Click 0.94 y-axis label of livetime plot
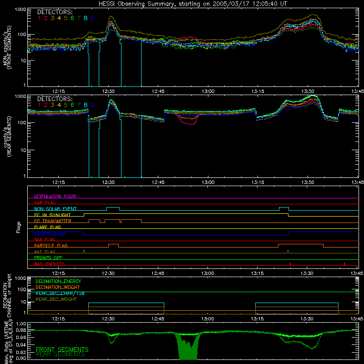 click(x=21, y=344)
